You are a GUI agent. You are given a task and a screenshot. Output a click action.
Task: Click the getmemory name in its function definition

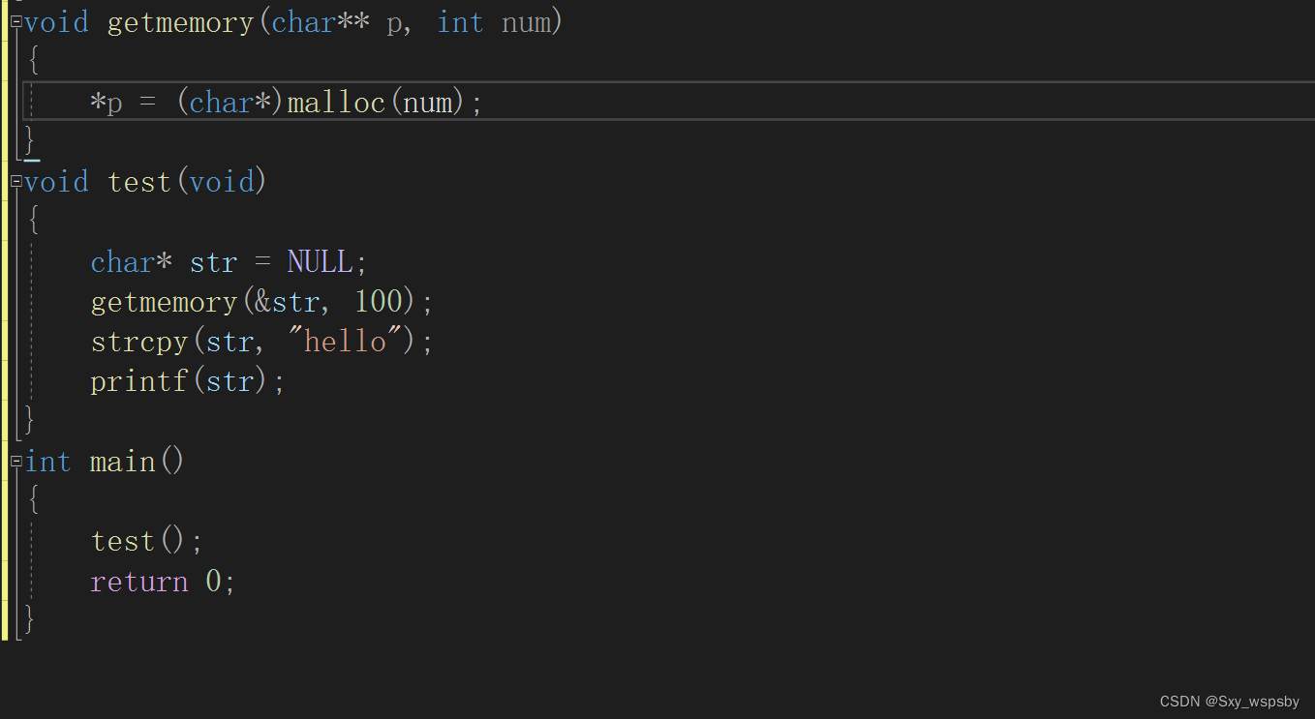(181, 23)
